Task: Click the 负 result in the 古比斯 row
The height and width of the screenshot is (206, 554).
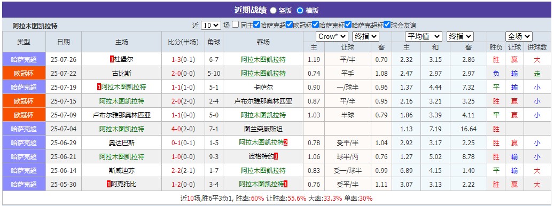Action: coord(496,73)
